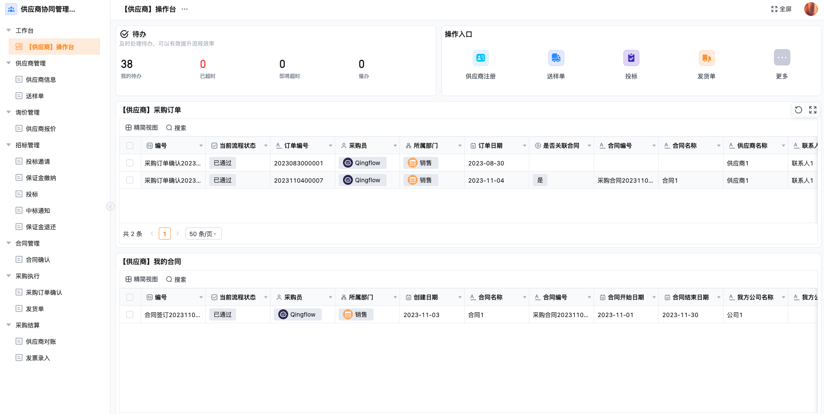Screen dimensions: 824x414
Task: Check the 合同签订2023110 contract row
Action: pyautogui.click(x=130, y=314)
